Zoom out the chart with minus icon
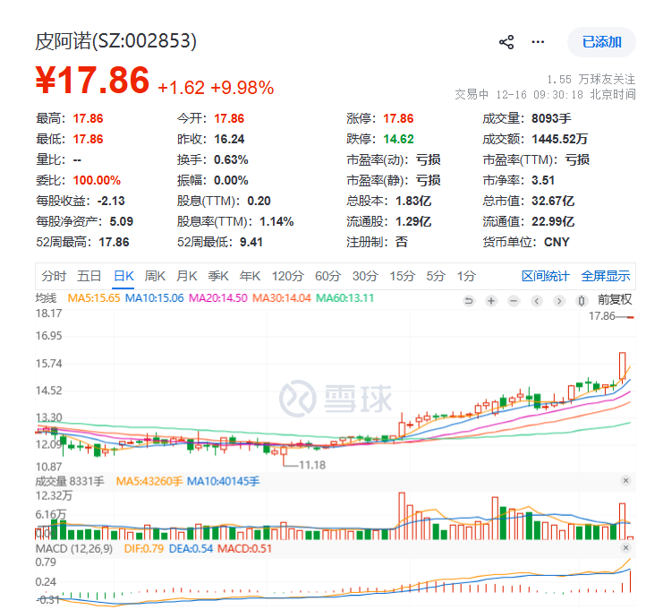 click(x=514, y=301)
